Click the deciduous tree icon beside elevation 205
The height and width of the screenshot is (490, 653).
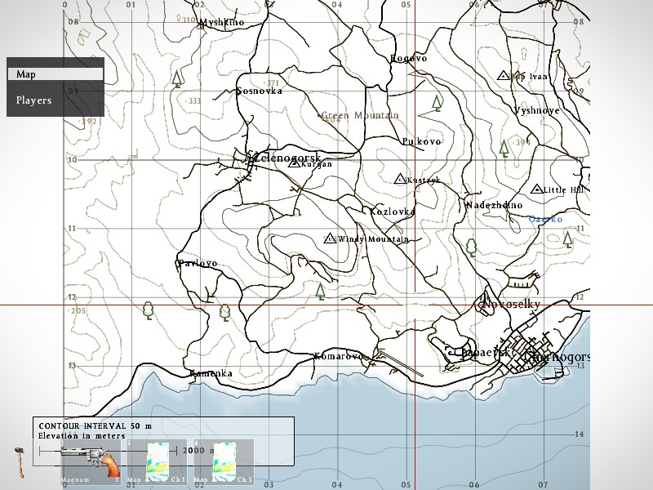[148, 311]
